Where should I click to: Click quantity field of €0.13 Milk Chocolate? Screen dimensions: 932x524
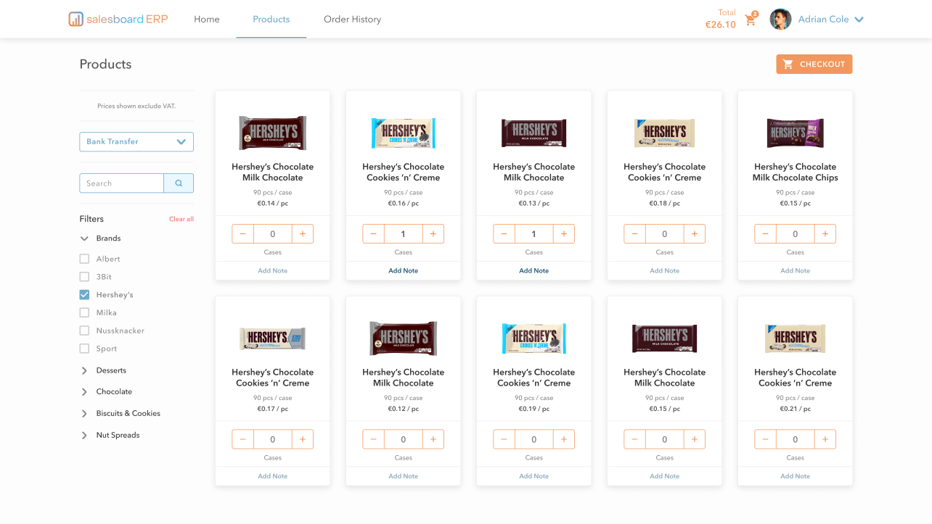point(534,234)
